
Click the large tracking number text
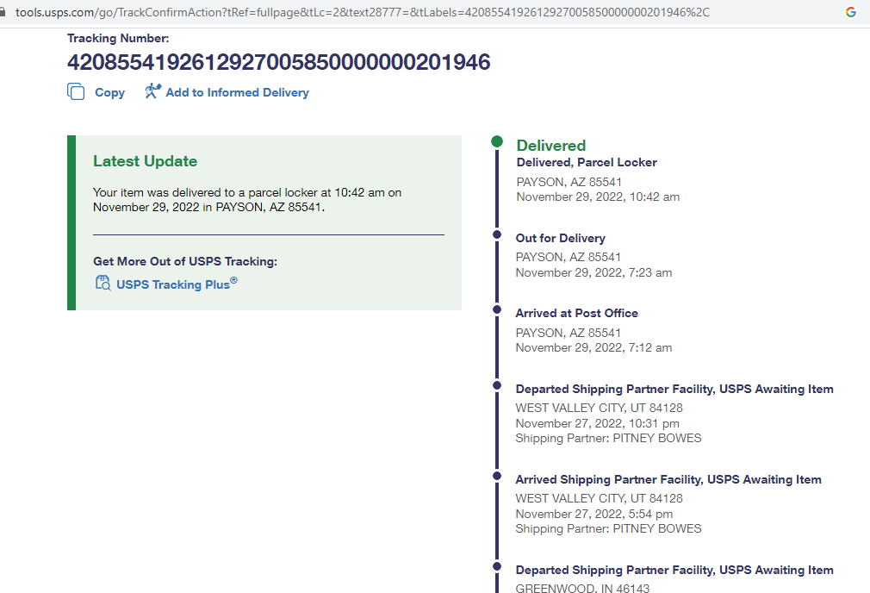278,62
